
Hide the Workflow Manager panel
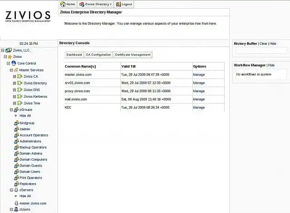[x=271, y=65]
